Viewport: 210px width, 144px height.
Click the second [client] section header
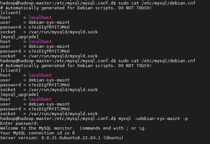pos(11,71)
